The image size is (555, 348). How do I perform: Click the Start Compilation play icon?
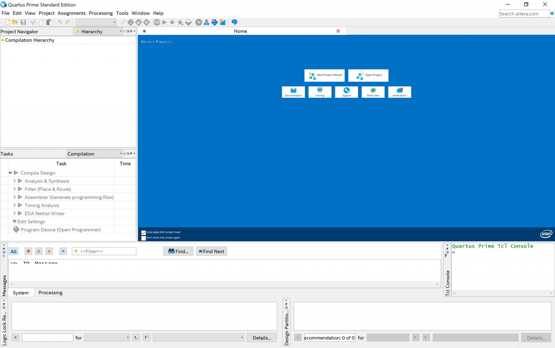(164, 22)
